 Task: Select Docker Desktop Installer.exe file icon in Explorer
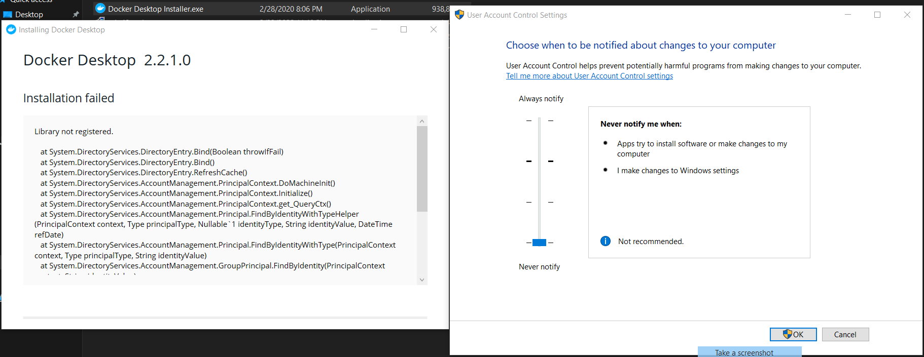(x=100, y=9)
